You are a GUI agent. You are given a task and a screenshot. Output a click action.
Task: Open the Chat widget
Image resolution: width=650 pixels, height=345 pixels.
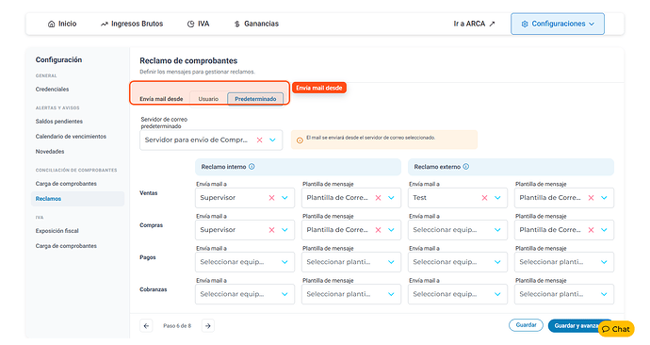coord(616,329)
